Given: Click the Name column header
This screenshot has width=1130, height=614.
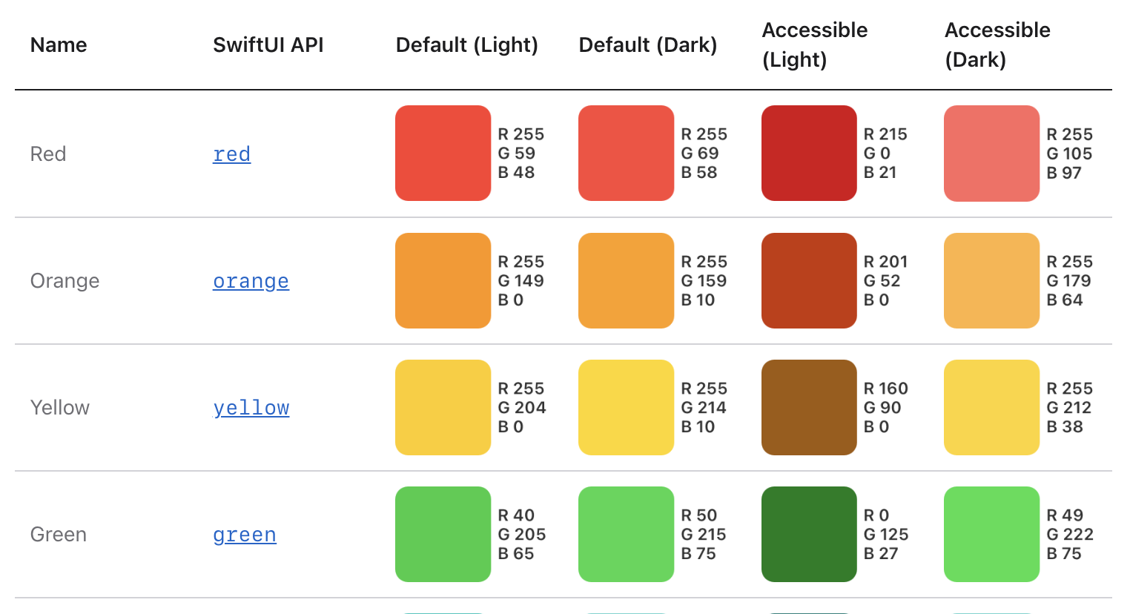Looking at the screenshot, I should 59,45.
